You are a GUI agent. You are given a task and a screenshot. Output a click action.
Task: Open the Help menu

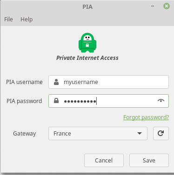(x=27, y=19)
